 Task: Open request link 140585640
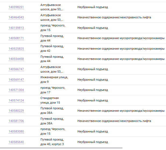16,142
